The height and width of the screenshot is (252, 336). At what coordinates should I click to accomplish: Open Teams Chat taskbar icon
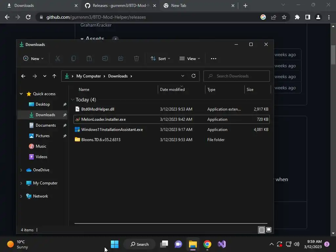[178, 244]
